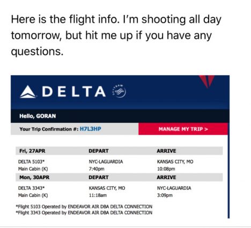Select the Fri, 27APR date header
This screenshot has width=251, height=228.
(32, 151)
